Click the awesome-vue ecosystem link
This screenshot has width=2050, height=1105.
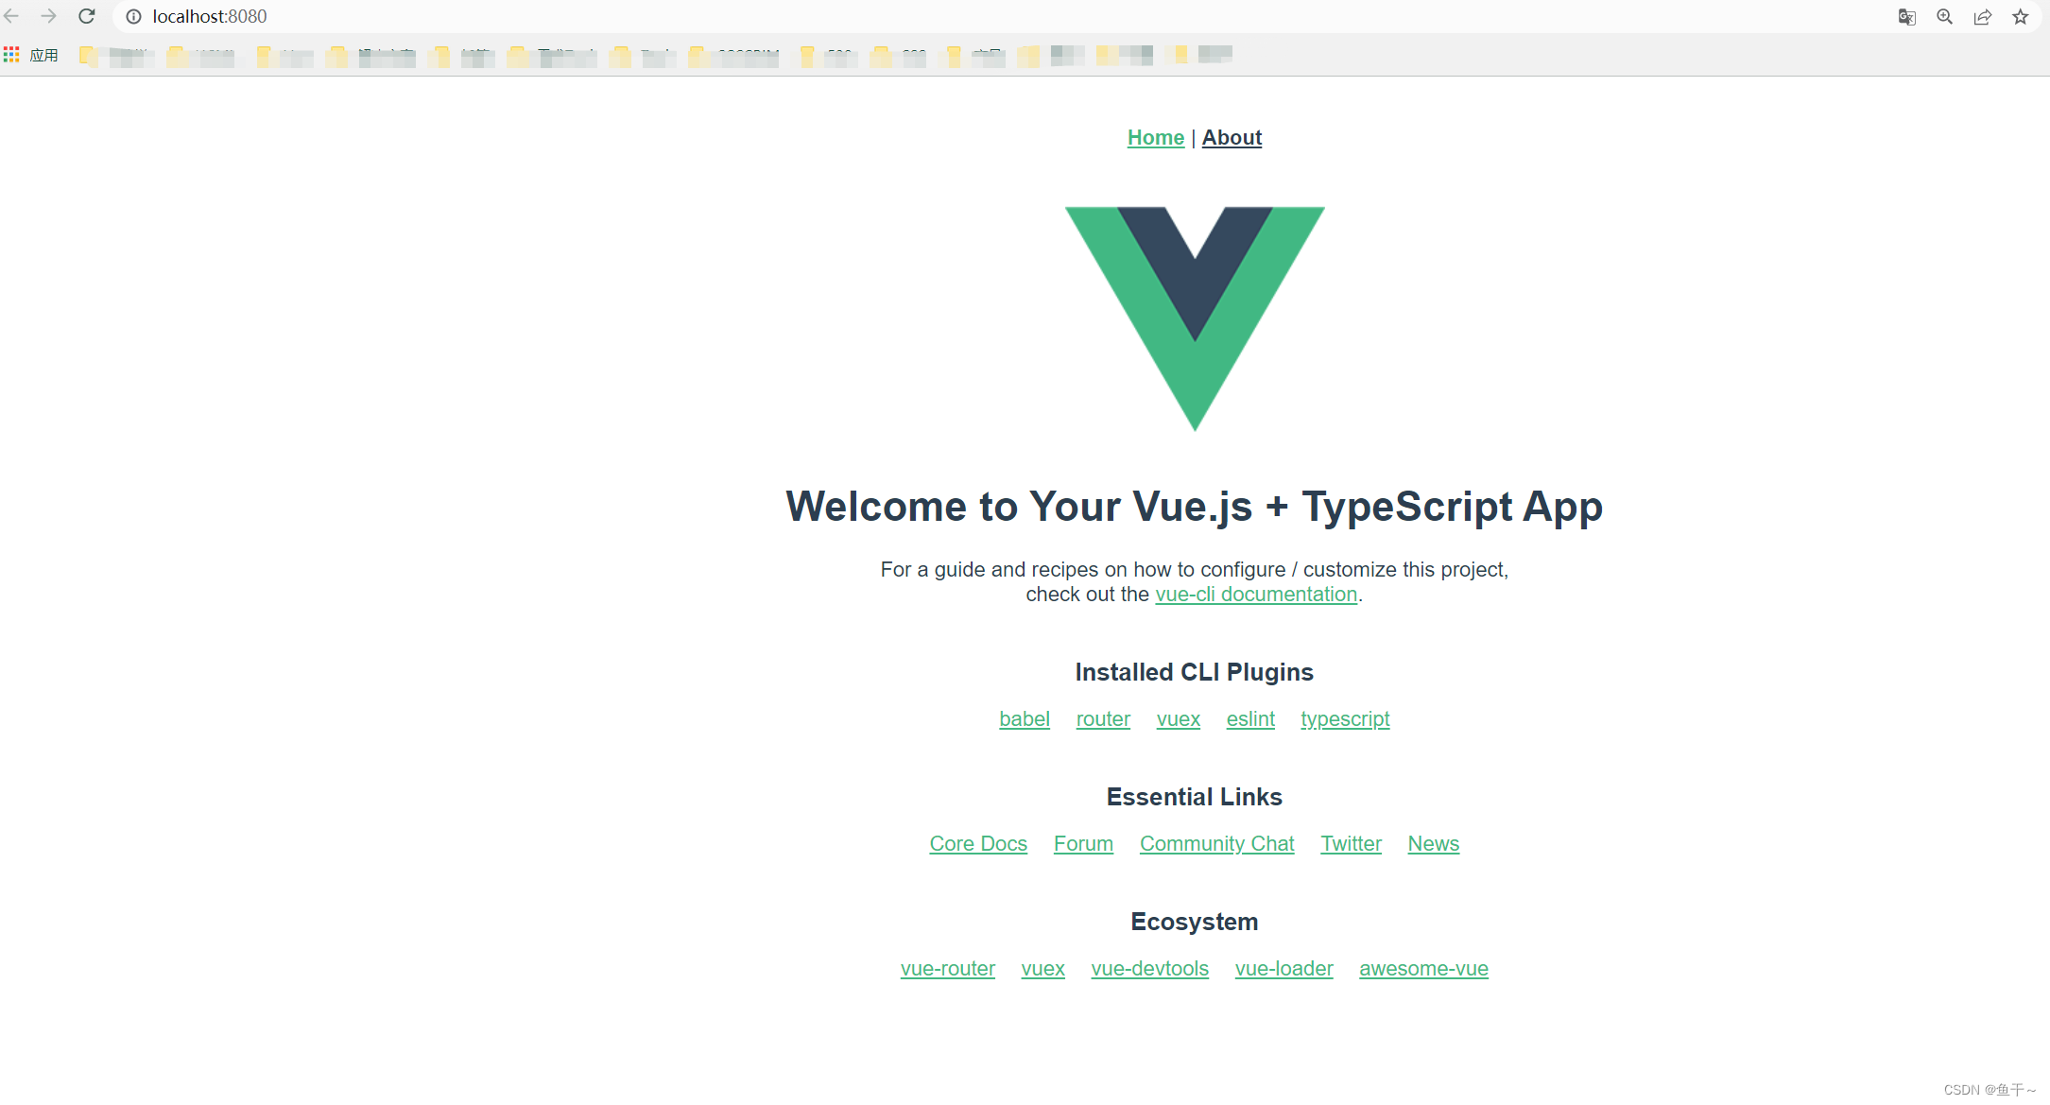click(x=1421, y=969)
